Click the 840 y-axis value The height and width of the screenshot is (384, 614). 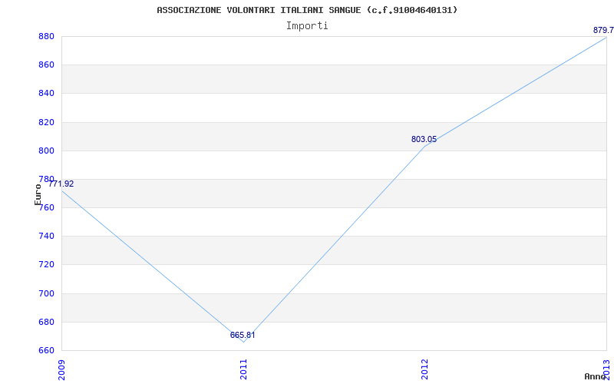click(46, 93)
